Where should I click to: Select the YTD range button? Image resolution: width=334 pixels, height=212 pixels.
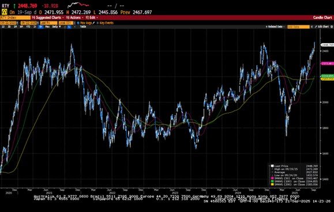[28, 27]
